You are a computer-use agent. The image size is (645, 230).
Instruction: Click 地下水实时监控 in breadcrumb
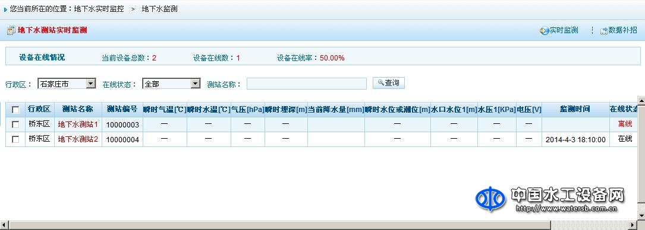99,9
